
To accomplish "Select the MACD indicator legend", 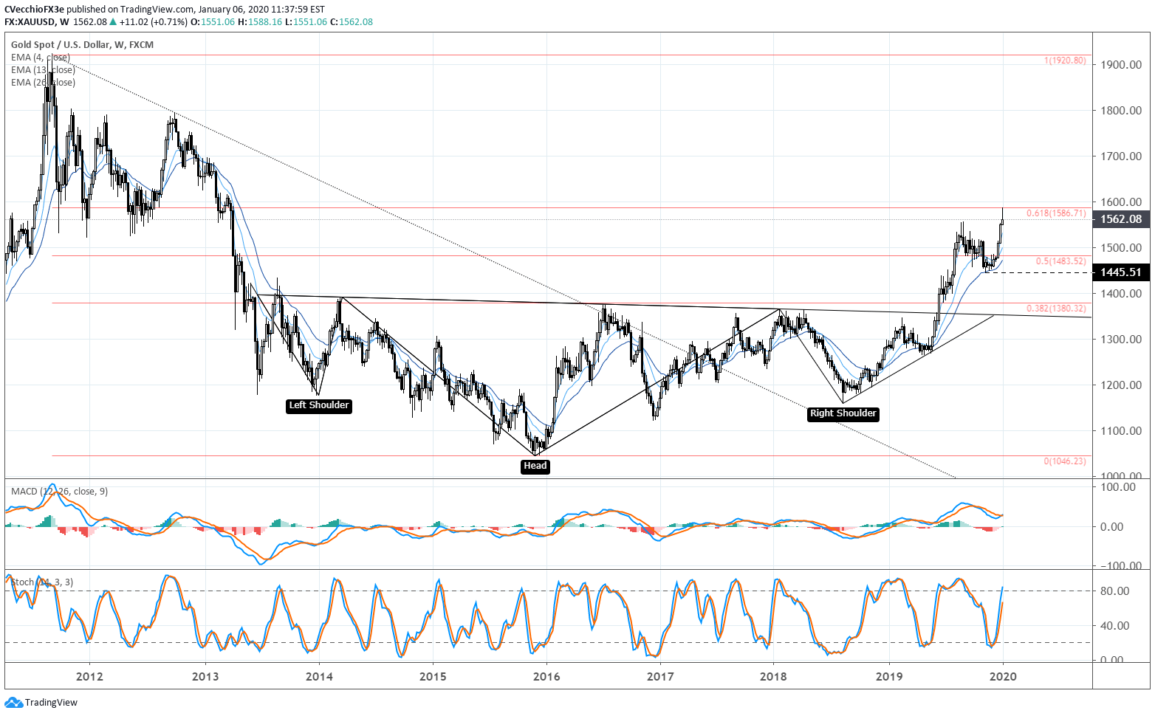I will tap(59, 492).
